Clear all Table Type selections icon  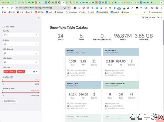click(x=34, y=72)
